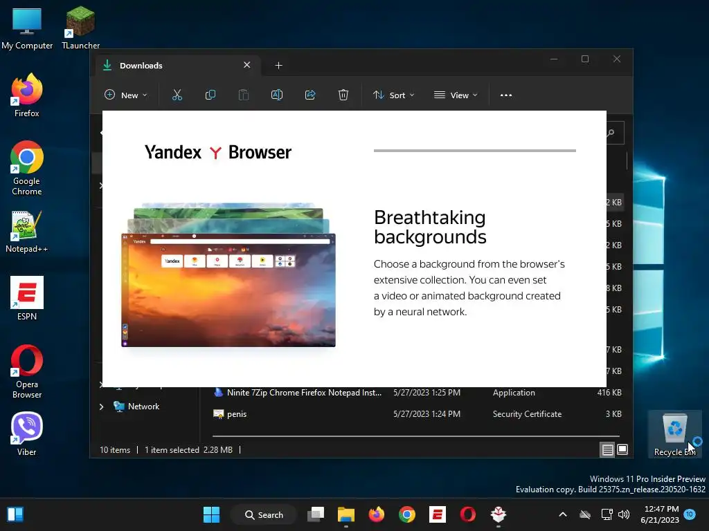Click the Paste clipboard icon in toolbar
This screenshot has height=531, width=709.
pos(244,95)
